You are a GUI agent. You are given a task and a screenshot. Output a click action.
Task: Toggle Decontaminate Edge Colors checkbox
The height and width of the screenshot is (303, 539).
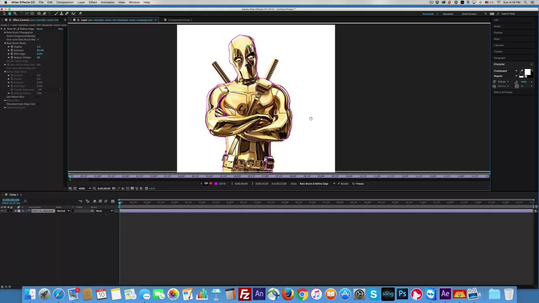coord(38,104)
